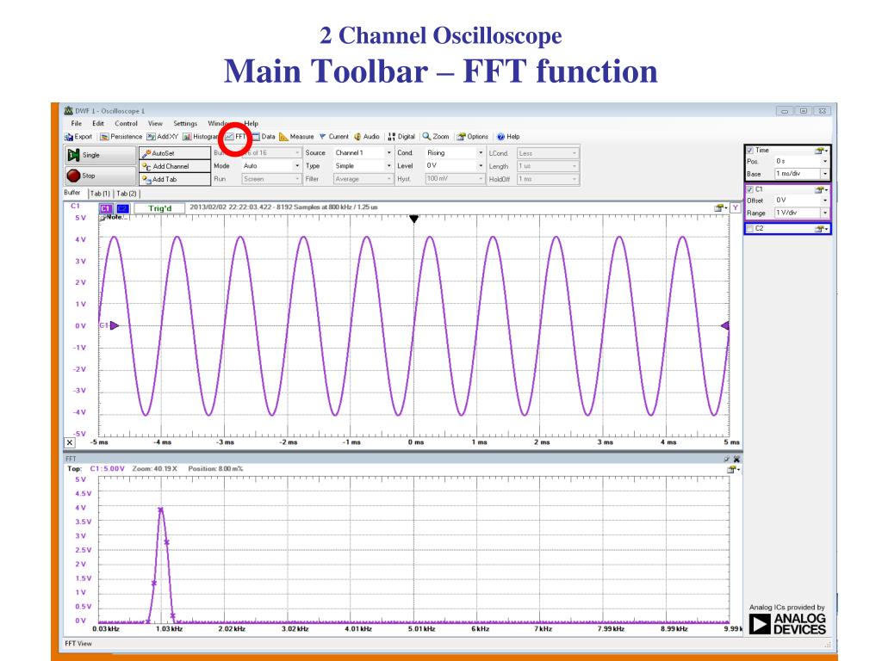This screenshot has height=661, width=882.
Task: Uncheck the C1 channel checkbox
Action: [750, 190]
